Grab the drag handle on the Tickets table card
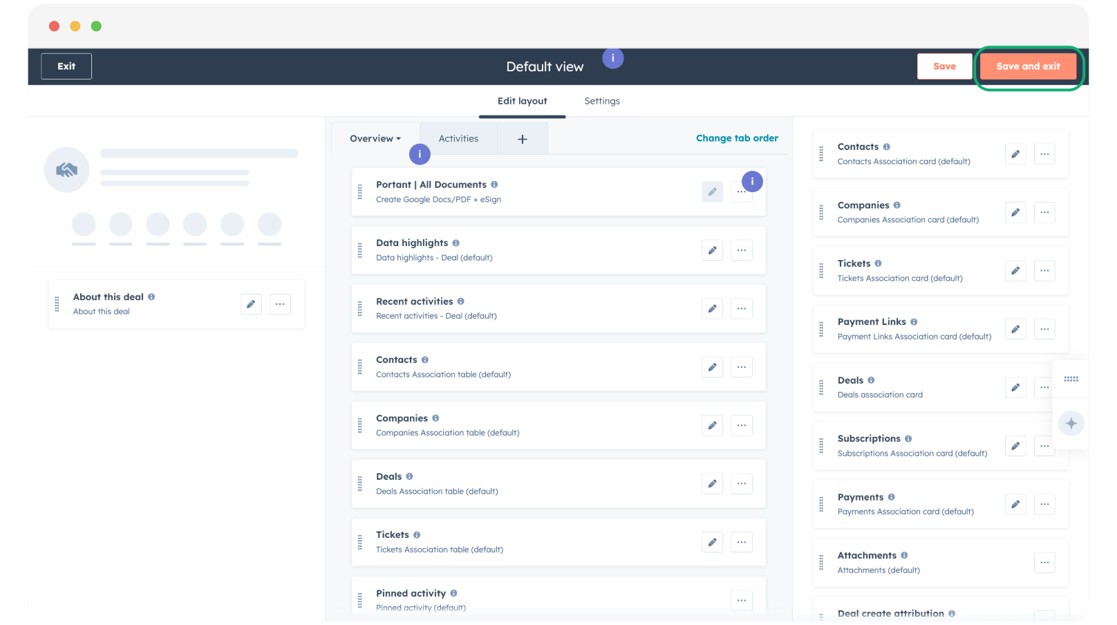This screenshot has width=1117, height=625. point(360,543)
